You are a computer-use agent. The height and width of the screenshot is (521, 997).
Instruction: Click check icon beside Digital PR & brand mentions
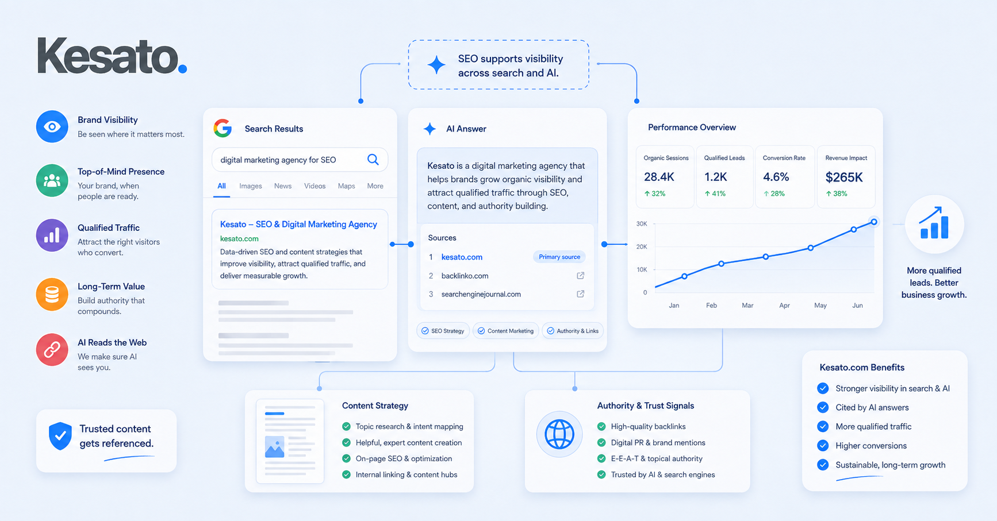click(x=601, y=442)
